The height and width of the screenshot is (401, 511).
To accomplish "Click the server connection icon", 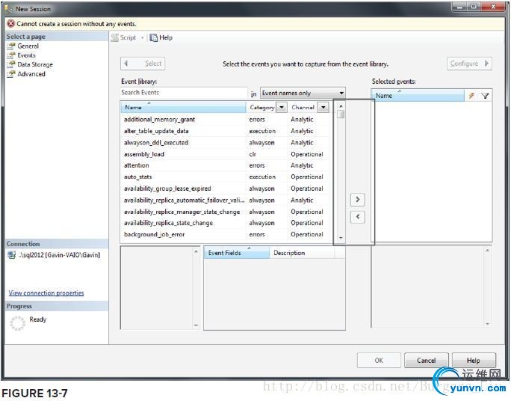I will point(12,255).
